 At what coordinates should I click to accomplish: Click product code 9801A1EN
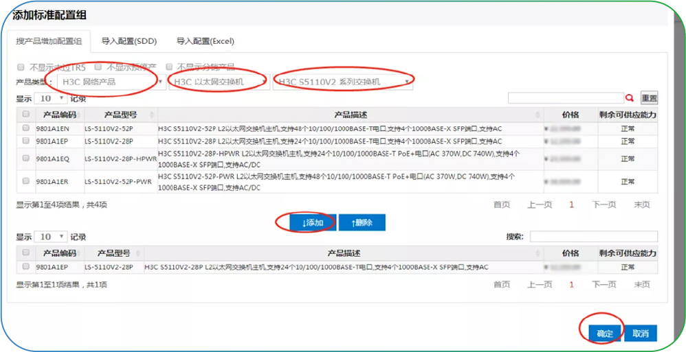[x=52, y=128]
